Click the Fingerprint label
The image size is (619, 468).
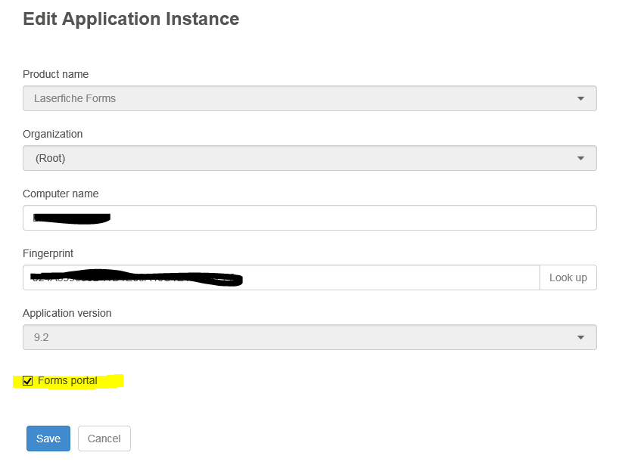48,253
